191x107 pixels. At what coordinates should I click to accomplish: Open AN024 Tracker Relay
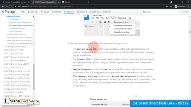tap(13, 92)
